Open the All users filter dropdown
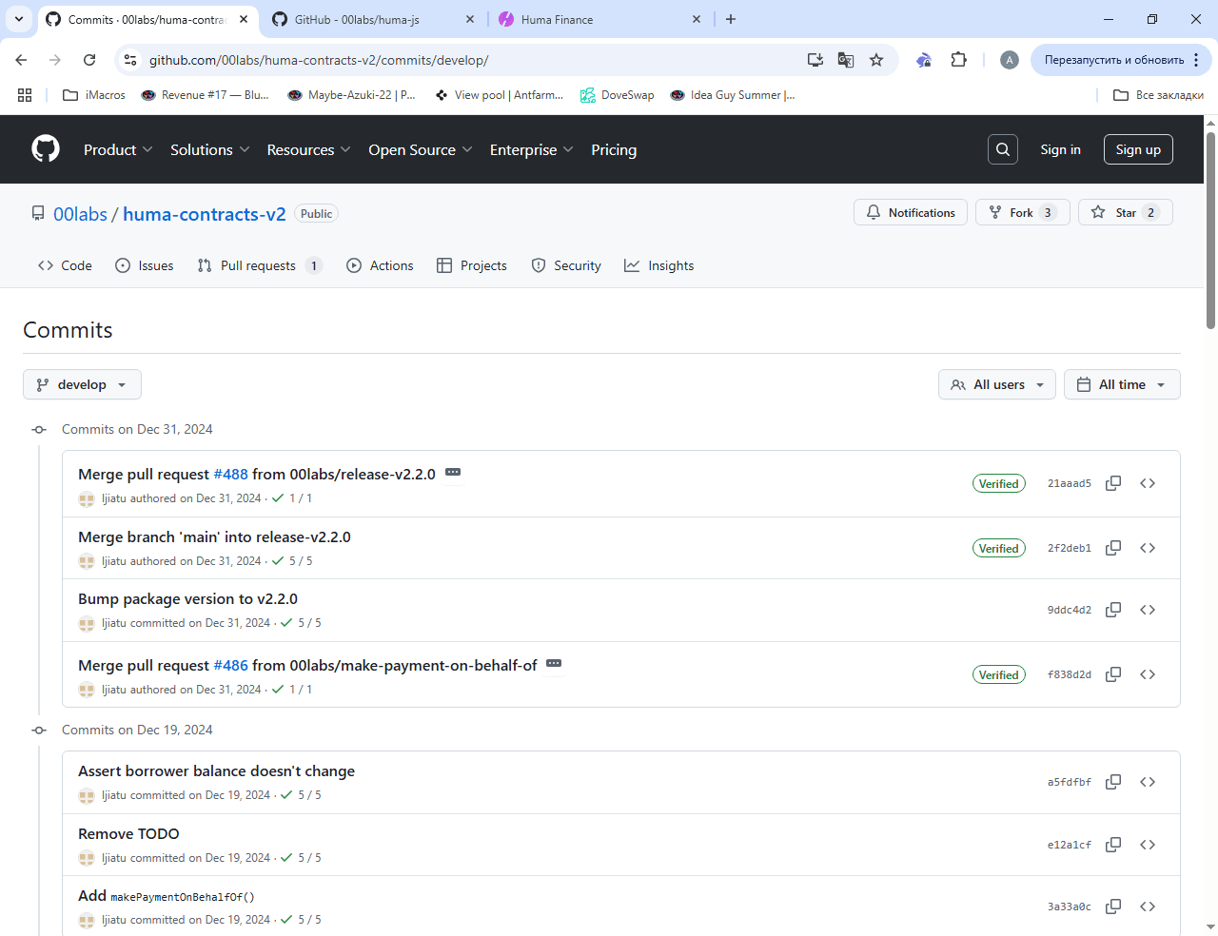Viewport: 1218px width, 936px height. [996, 384]
